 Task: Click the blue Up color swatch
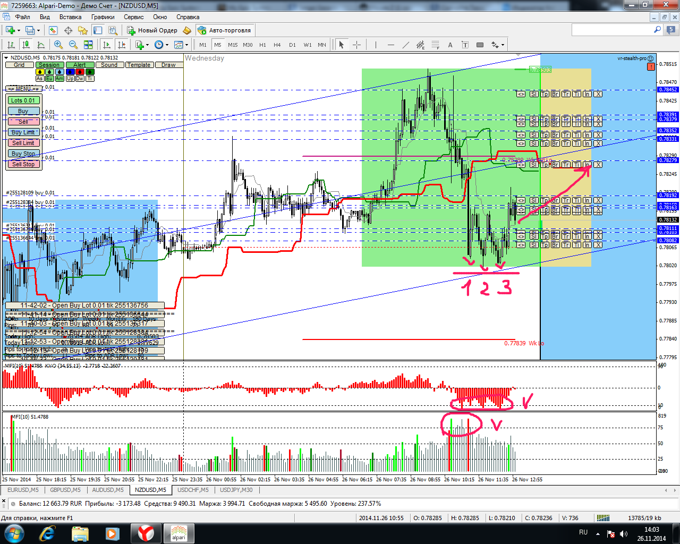click(70, 72)
